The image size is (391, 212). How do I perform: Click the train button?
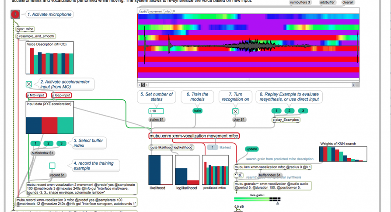click(x=198, y=111)
